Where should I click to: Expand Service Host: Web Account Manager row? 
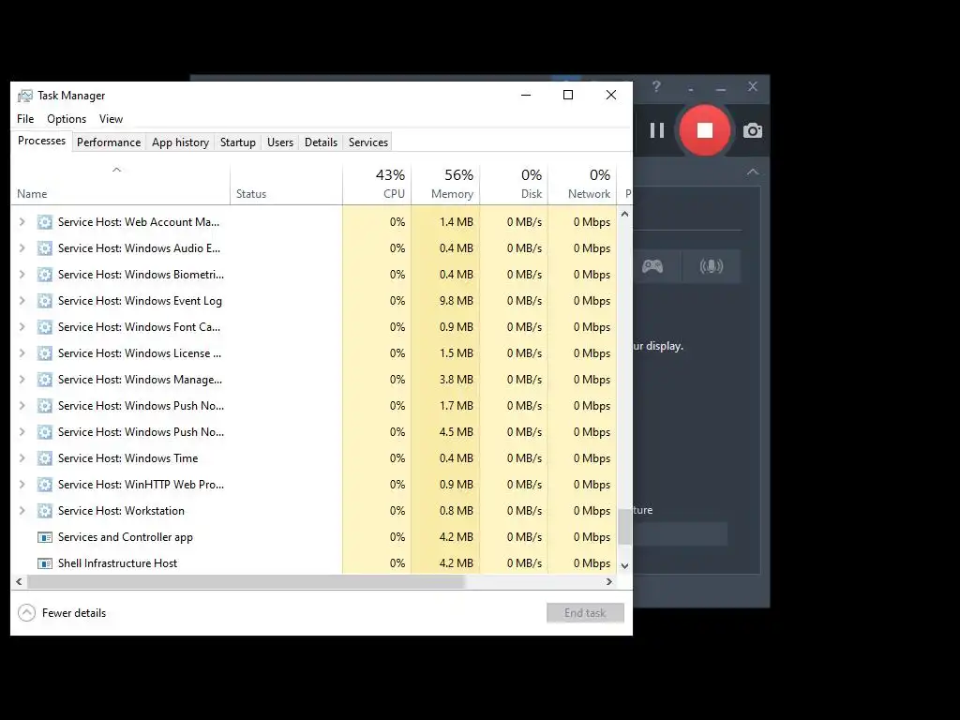coord(22,221)
